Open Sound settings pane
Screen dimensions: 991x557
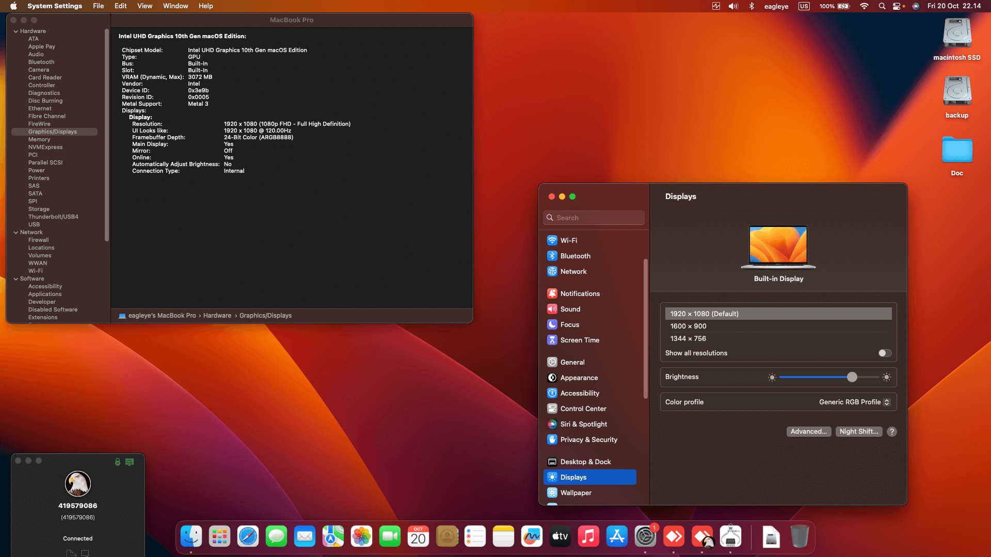click(570, 309)
